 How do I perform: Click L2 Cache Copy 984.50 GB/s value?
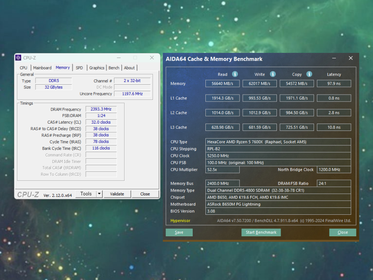point(297,113)
